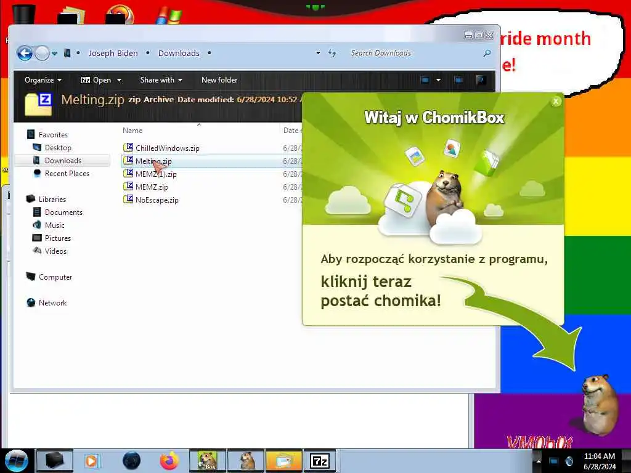Viewport: 631px width, 473px height.
Task: Open the address bar history dropdown
Action: (x=318, y=53)
